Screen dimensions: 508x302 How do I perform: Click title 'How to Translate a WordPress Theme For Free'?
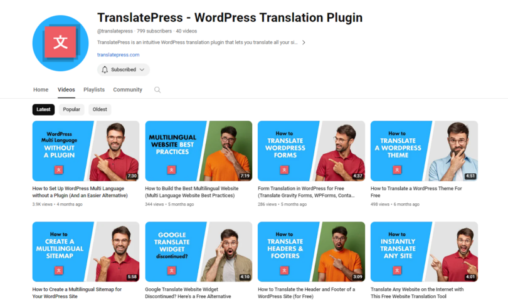(x=416, y=192)
